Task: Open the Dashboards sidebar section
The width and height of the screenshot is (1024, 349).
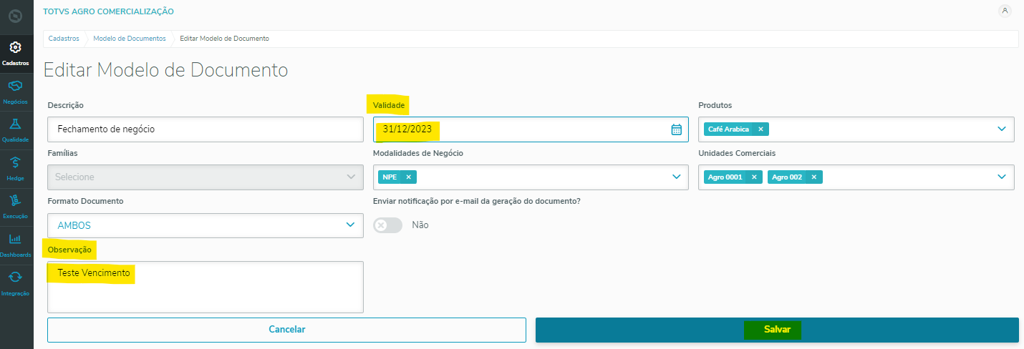Action: (16, 245)
